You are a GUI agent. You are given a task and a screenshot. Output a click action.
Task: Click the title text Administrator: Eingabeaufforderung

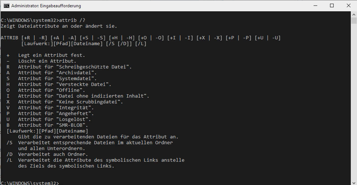[x=46, y=6]
